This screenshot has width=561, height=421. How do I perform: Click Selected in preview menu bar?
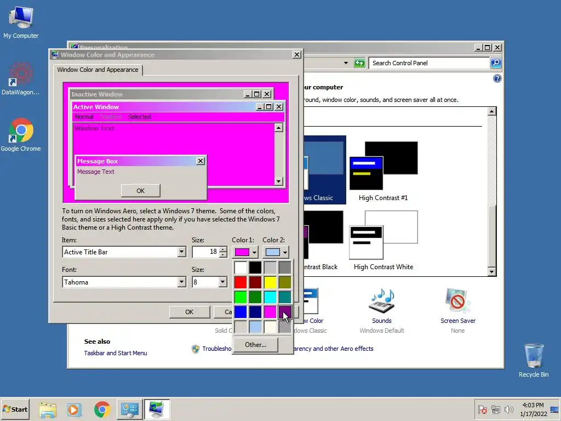[140, 117]
